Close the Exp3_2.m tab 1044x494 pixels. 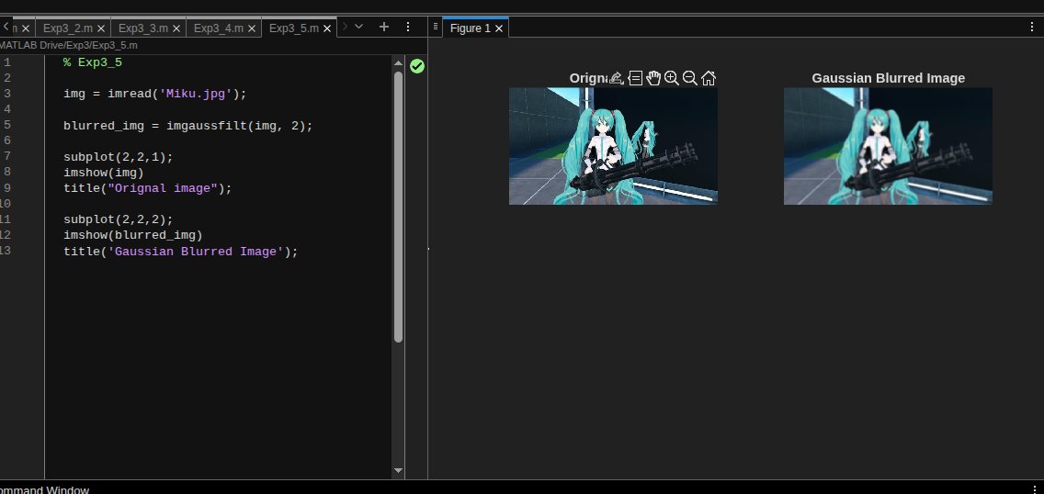[101, 28]
